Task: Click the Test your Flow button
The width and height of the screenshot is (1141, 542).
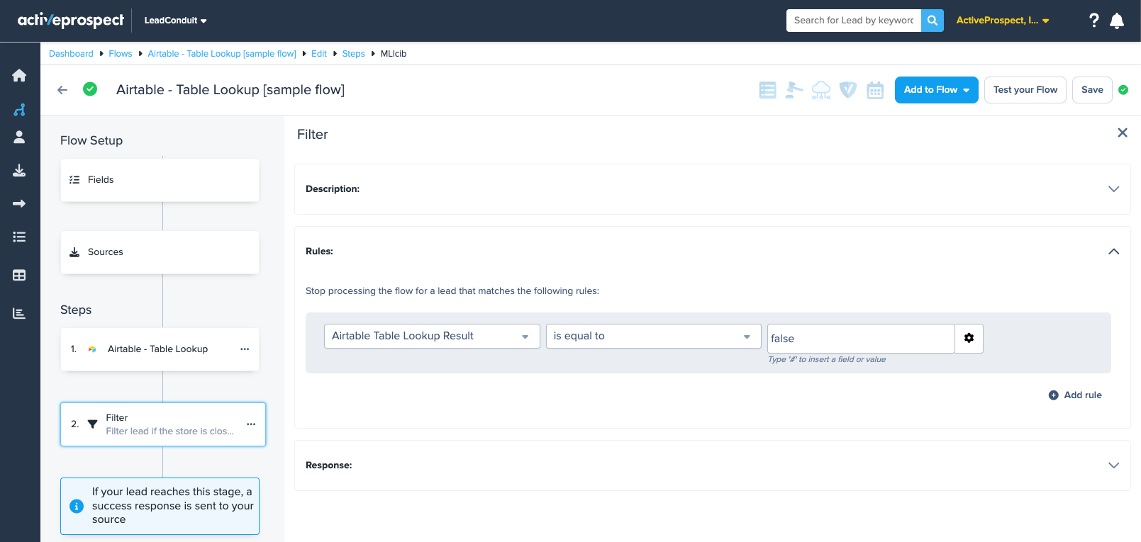Action: click(1025, 90)
